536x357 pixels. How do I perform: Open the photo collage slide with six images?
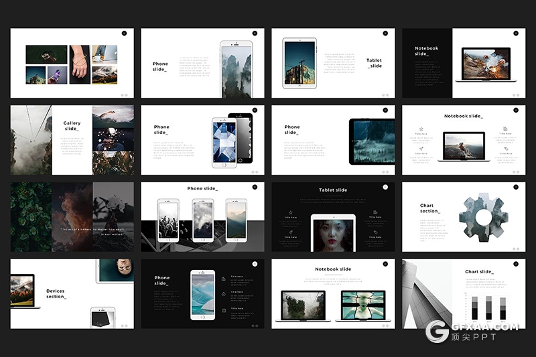pos(72,64)
